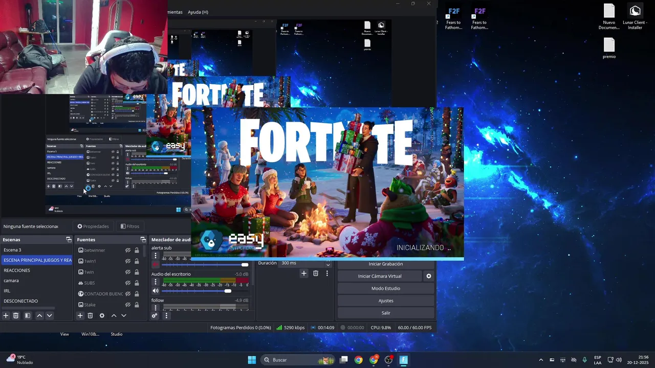The image size is (655, 368).
Task: Click the Duración 300 ms field
Action: (302, 263)
